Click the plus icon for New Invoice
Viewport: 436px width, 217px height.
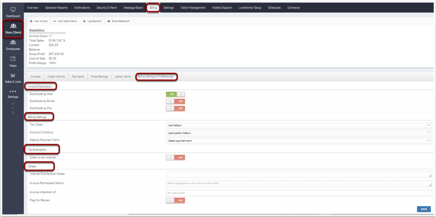(x=31, y=21)
